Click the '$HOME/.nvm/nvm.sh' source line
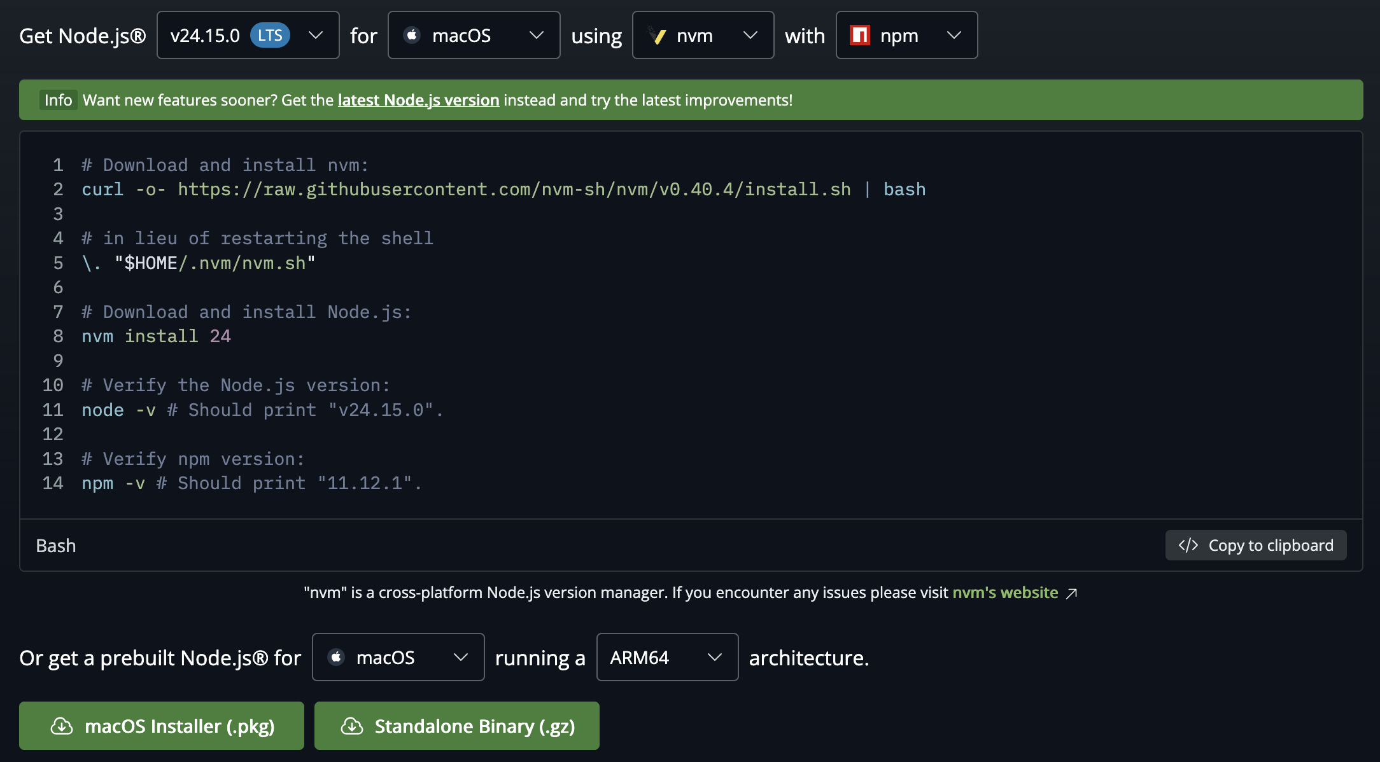1380x762 pixels. click(x=199, y=263)
